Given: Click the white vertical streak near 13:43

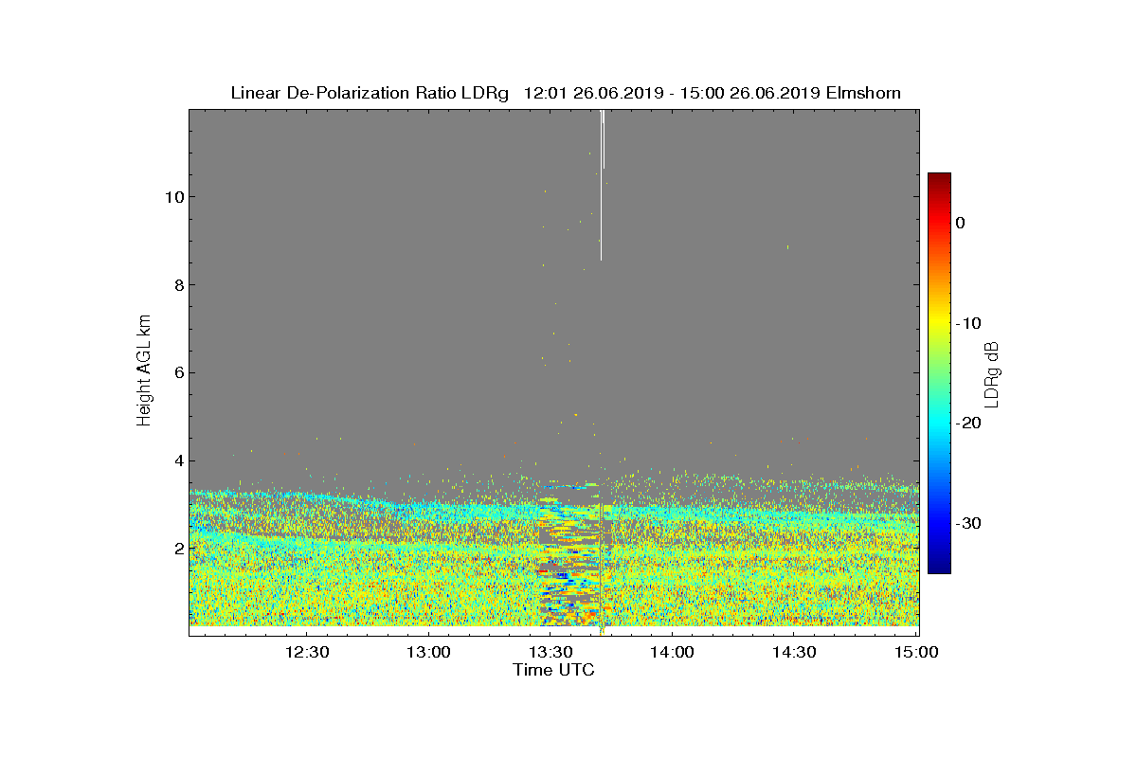Looking at the screenshot, I should [602, 185].
